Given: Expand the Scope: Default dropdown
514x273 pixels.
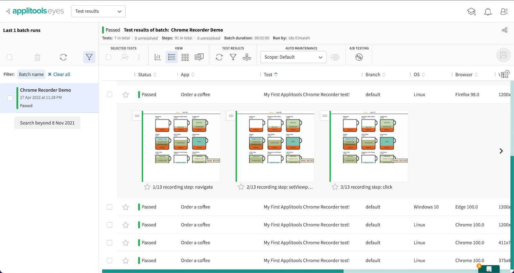Looking at the screenshot, I should 293,57.
